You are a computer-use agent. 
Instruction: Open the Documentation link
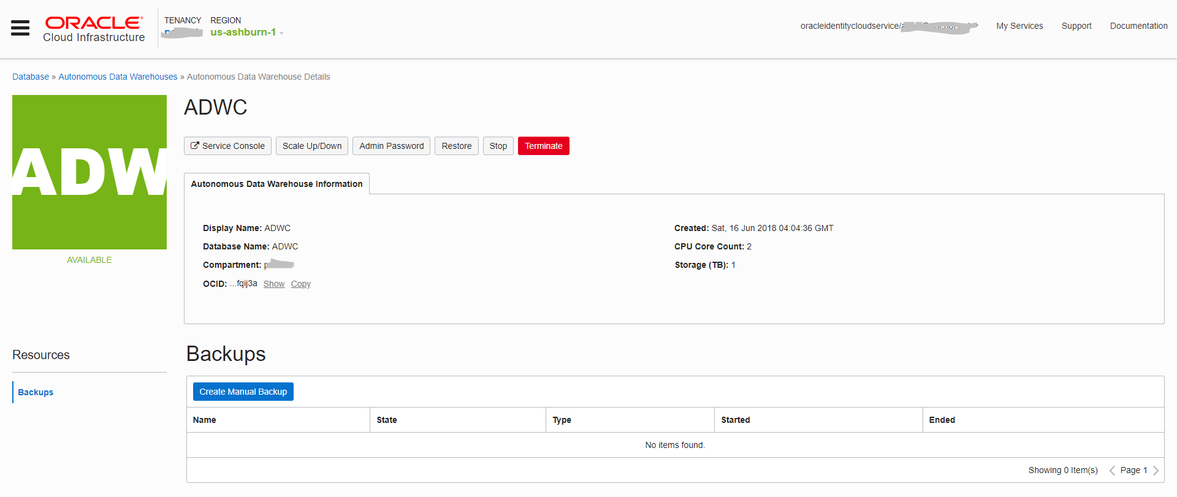click(1138, 26)
